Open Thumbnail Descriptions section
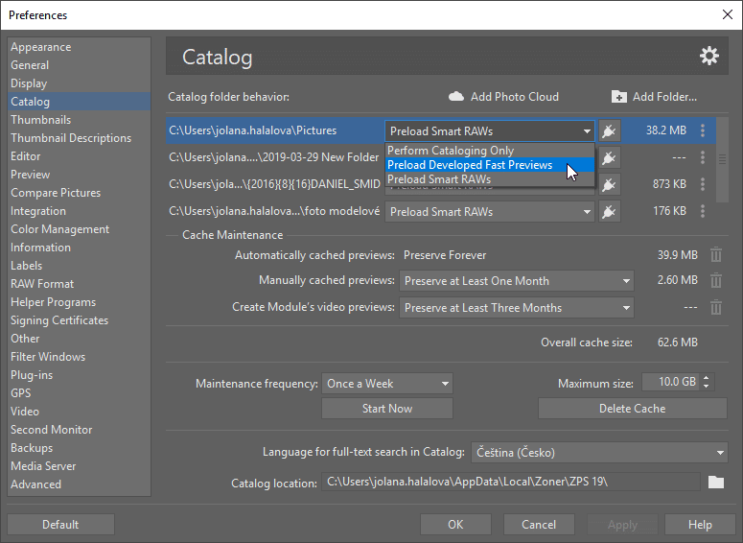Image resolution: width=743 pixels, height=543 pixels. pos(80,138)
